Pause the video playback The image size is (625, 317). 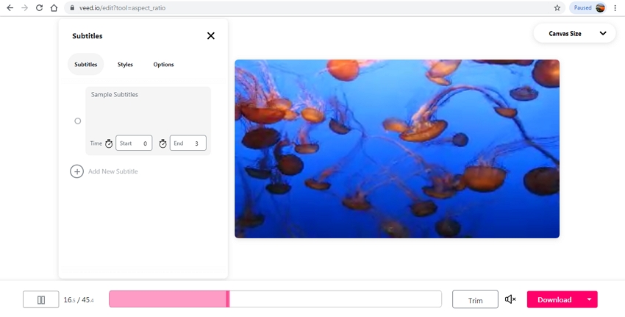click(x=40, y=299)
